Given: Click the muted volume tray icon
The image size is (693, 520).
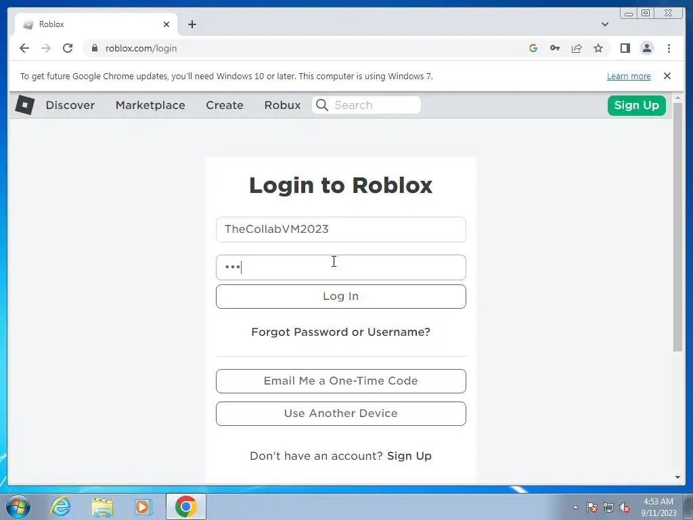Looking at the screenshot, I should (x=625, y=507).
